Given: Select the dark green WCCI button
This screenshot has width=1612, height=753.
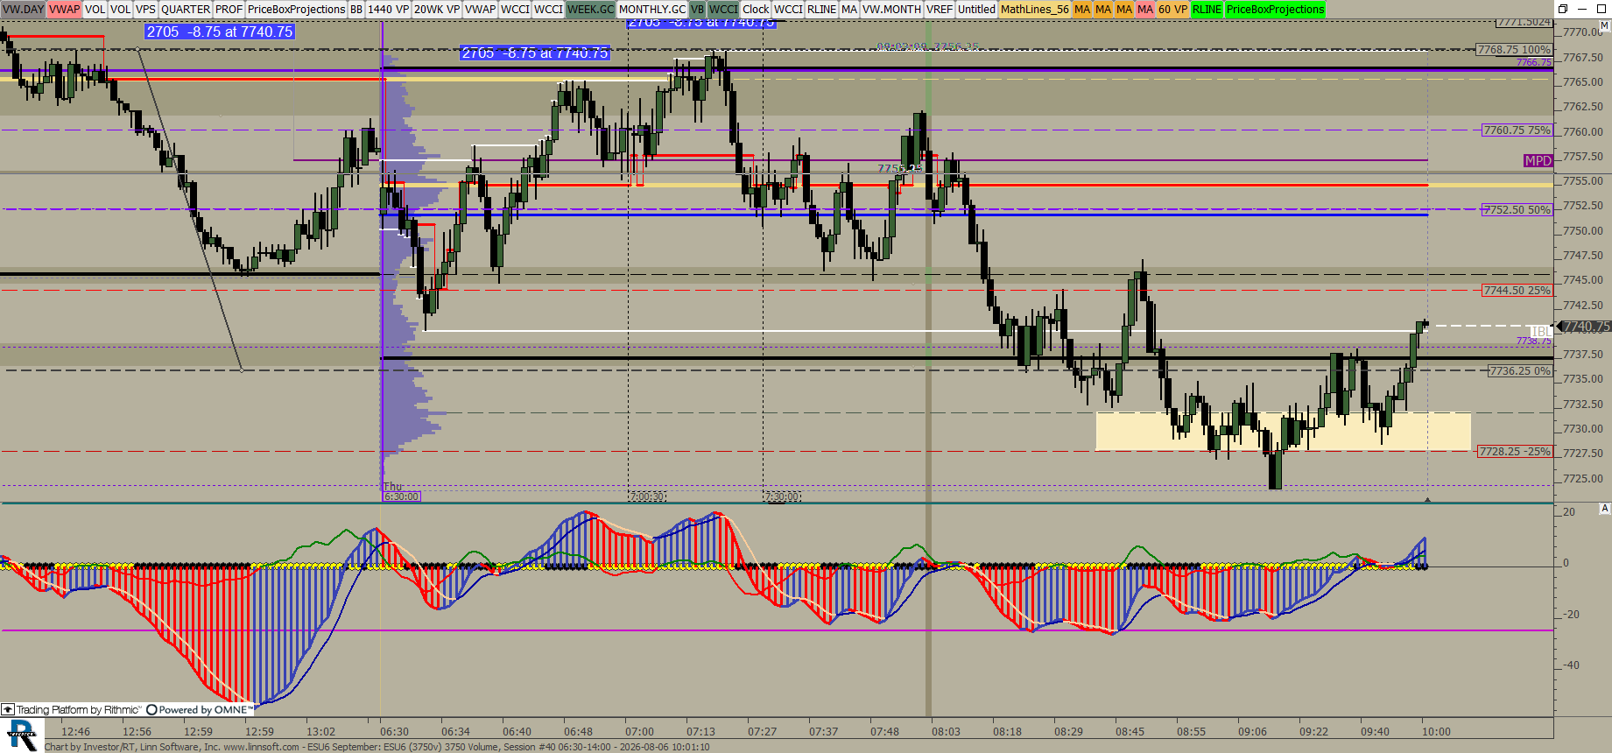Looking at the screenshot, I should pos(723,9).
